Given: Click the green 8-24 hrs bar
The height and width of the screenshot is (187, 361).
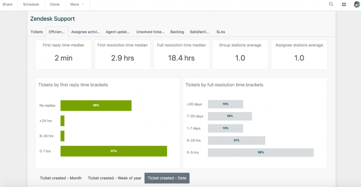Looking at the screenshot, I should [62, 136].
